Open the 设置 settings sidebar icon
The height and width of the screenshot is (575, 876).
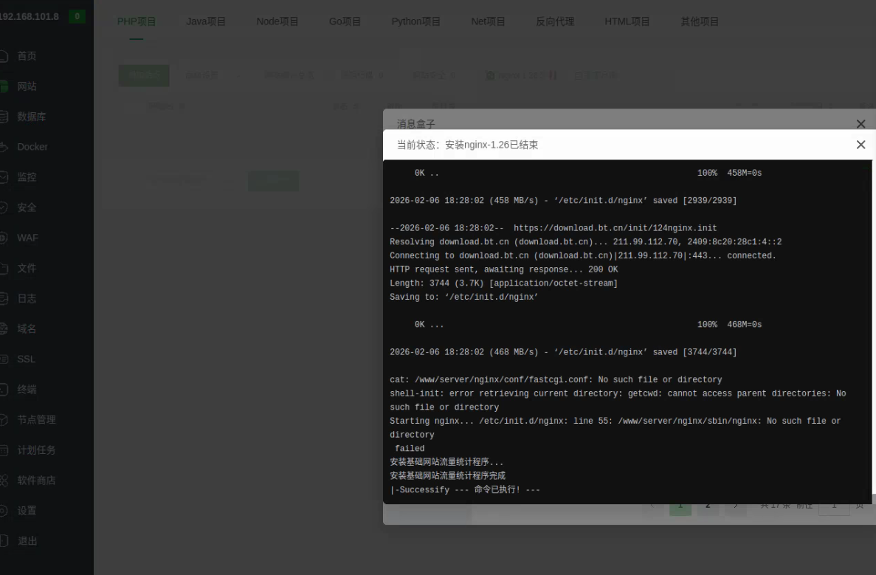4,510
